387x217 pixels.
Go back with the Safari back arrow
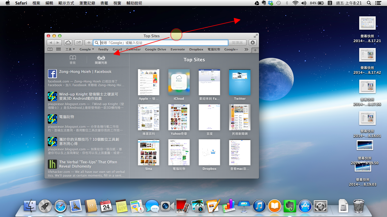[50, 43]
